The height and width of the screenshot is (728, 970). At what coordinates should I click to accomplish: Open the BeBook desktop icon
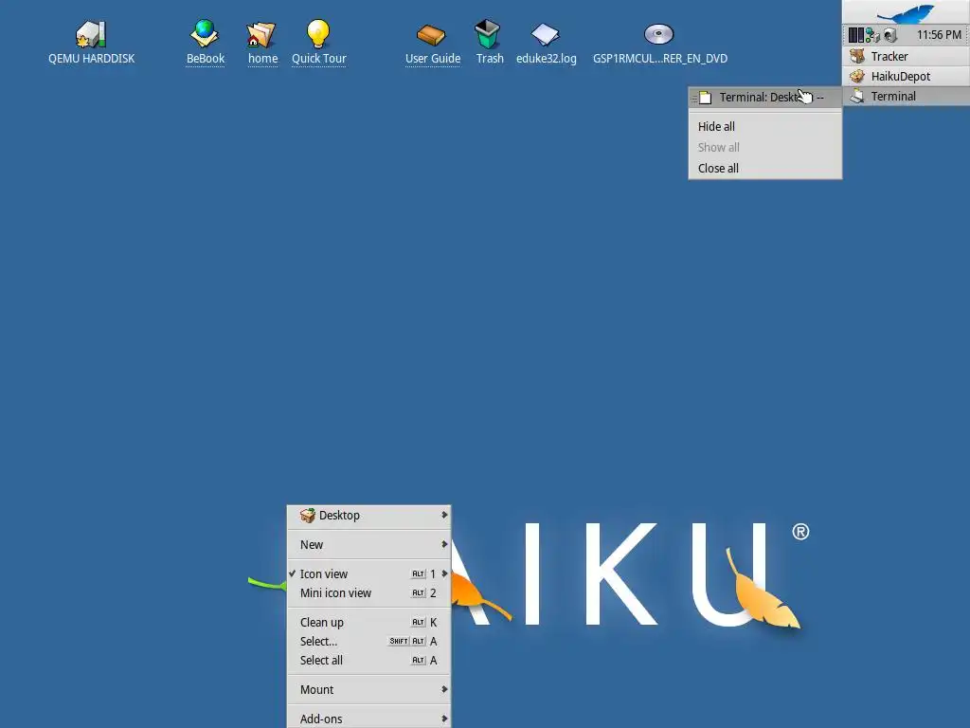pyautogui.click(x=205, y=34)
